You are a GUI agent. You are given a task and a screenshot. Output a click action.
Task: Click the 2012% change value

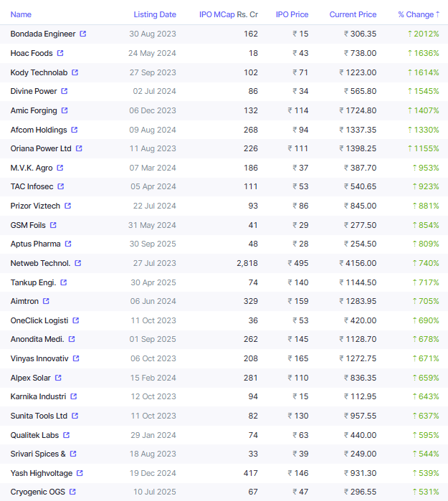point(424,34)
